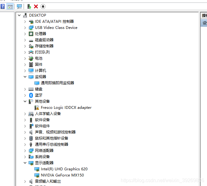207x186 pixels.
Task: Click the 蓝牙 Bluetooth icon
Action: coord(31,95)
